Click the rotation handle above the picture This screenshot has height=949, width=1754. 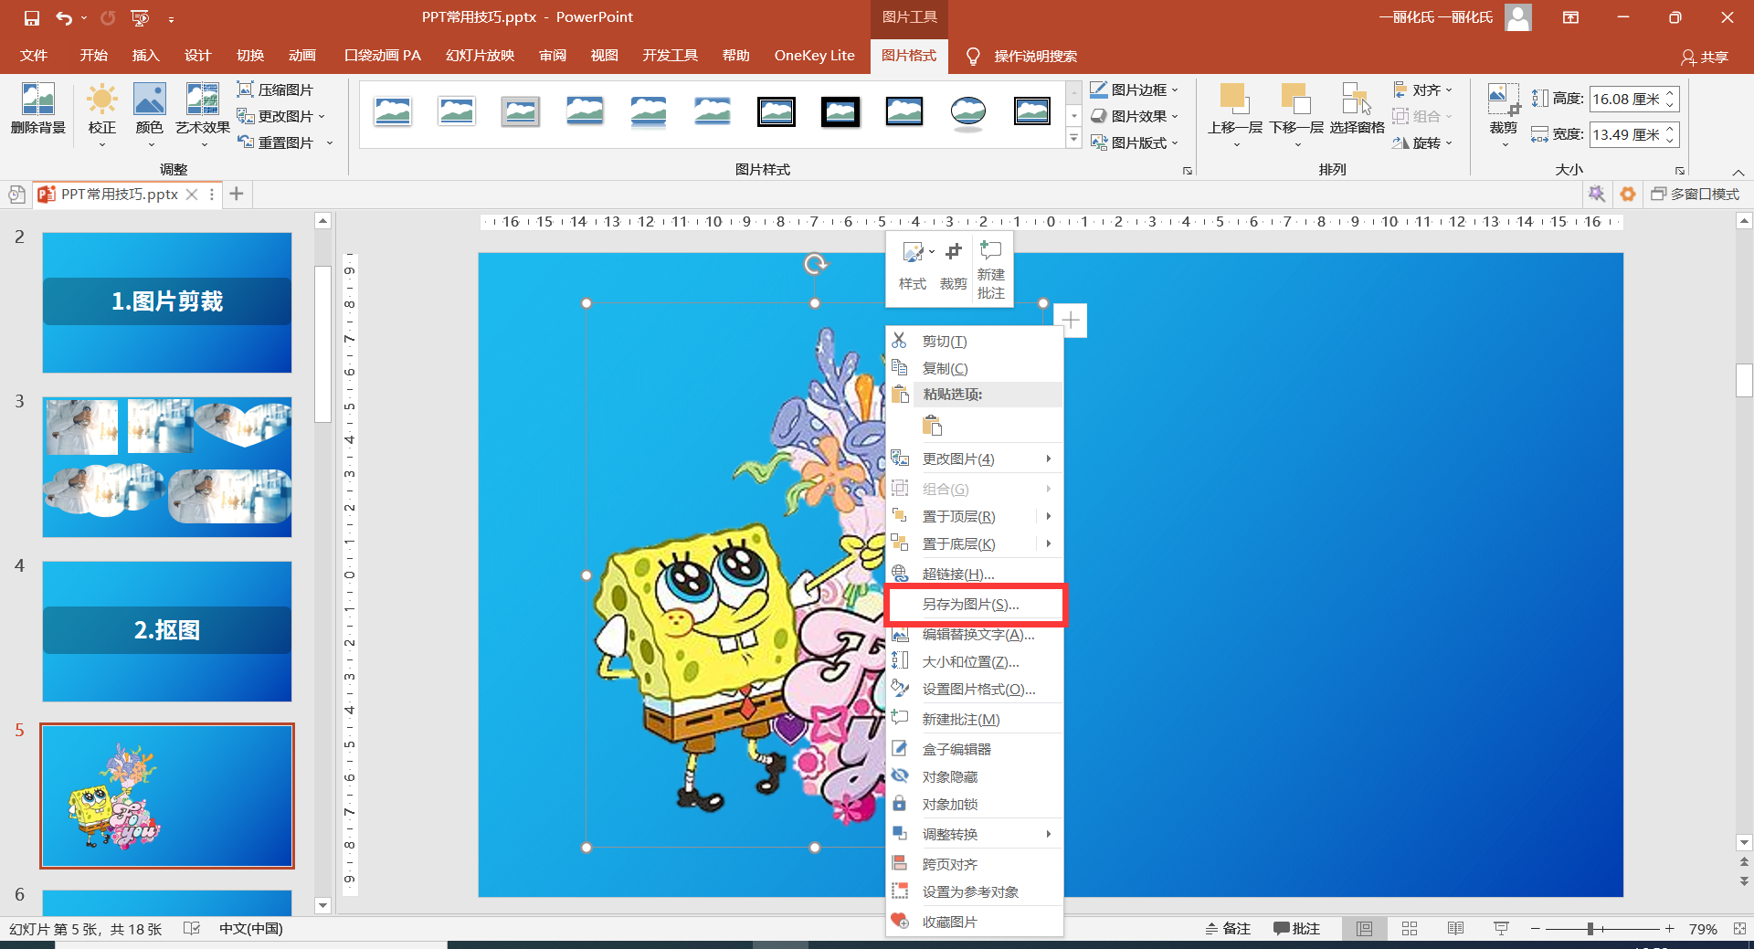815,264
